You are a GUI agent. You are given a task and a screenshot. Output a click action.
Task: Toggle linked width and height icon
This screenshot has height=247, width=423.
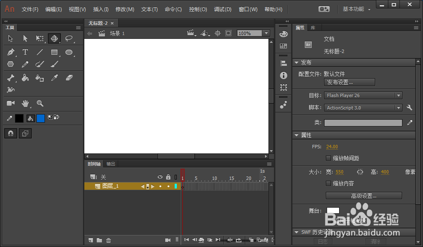click(360, 172)
